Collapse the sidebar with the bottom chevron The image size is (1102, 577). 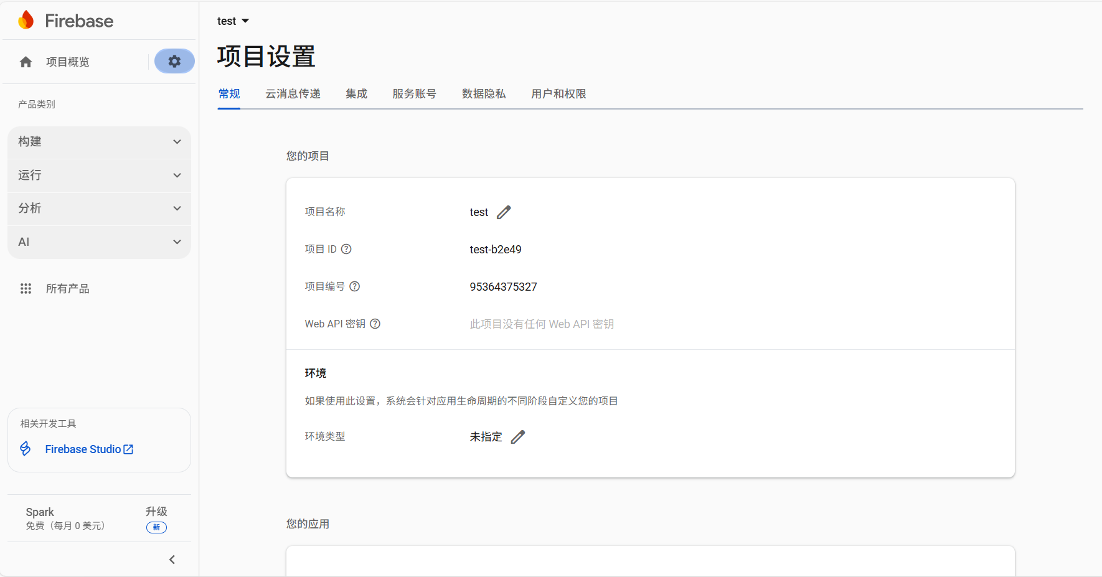click(x=172, y=559)
